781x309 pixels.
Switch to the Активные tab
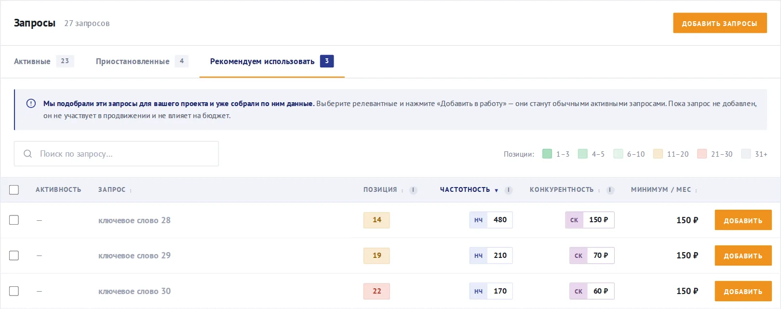43,61
